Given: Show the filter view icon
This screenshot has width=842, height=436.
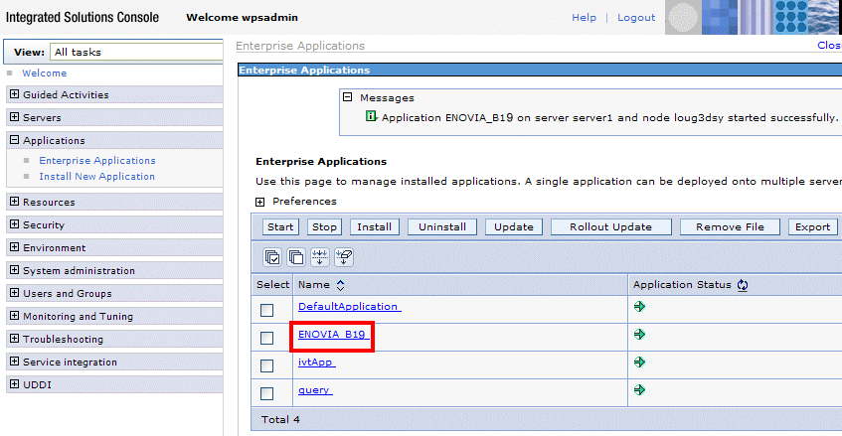Looking at the screenshot, I should 320,257.
